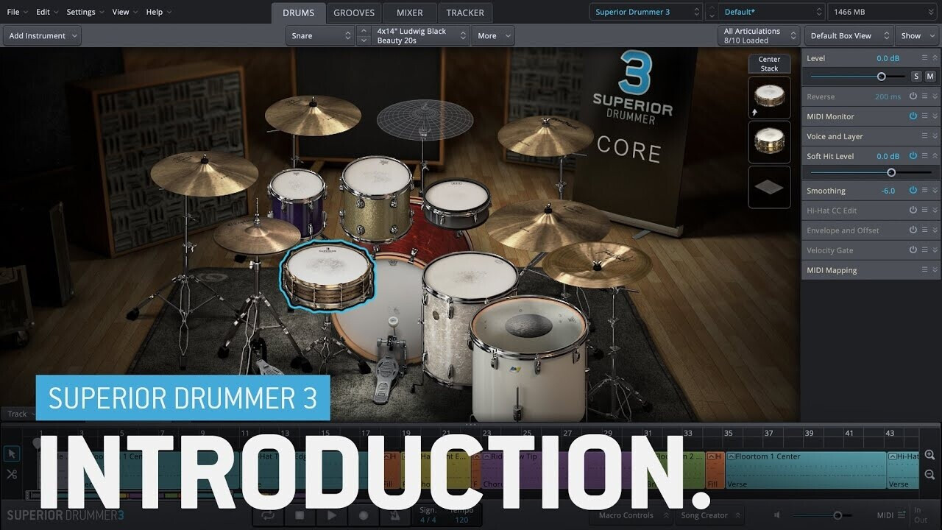942x530 pixels.
Task: Adjust the Soft Hit Level slider
Action: point(891,172)
